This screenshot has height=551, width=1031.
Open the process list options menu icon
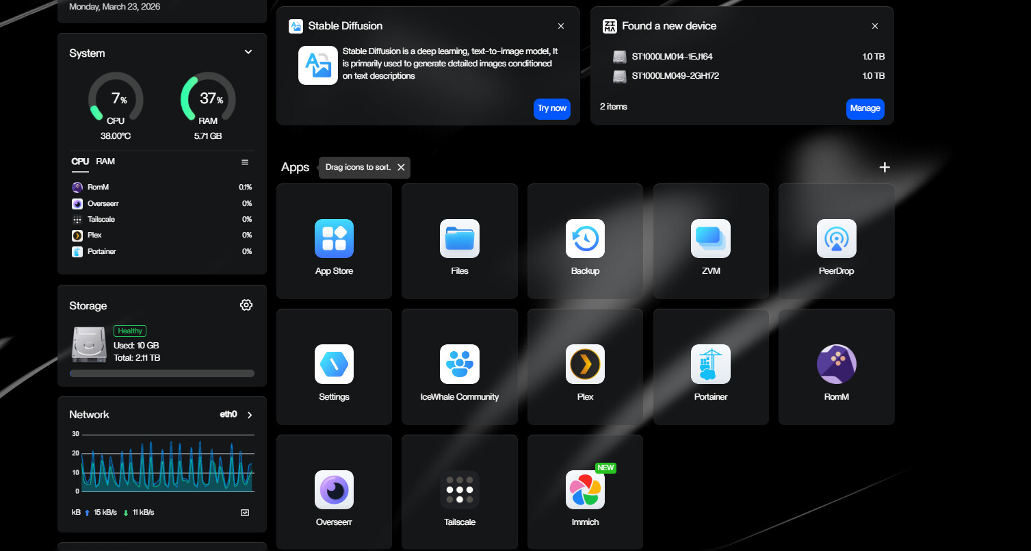245,162
